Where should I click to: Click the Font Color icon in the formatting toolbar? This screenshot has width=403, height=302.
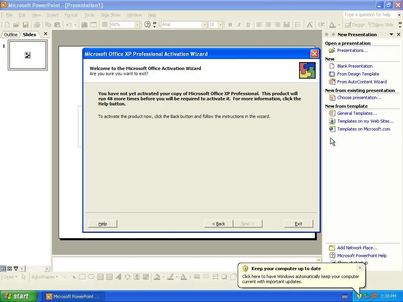pos(332,25)
